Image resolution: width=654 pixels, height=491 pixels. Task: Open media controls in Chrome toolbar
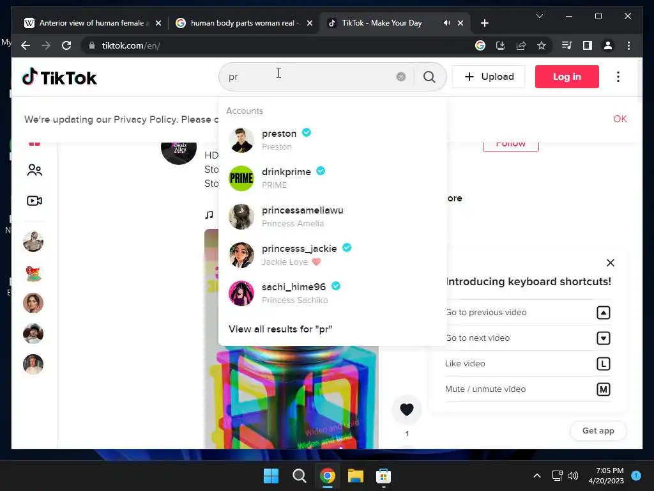pyautogui.click(x=567, y=45)
